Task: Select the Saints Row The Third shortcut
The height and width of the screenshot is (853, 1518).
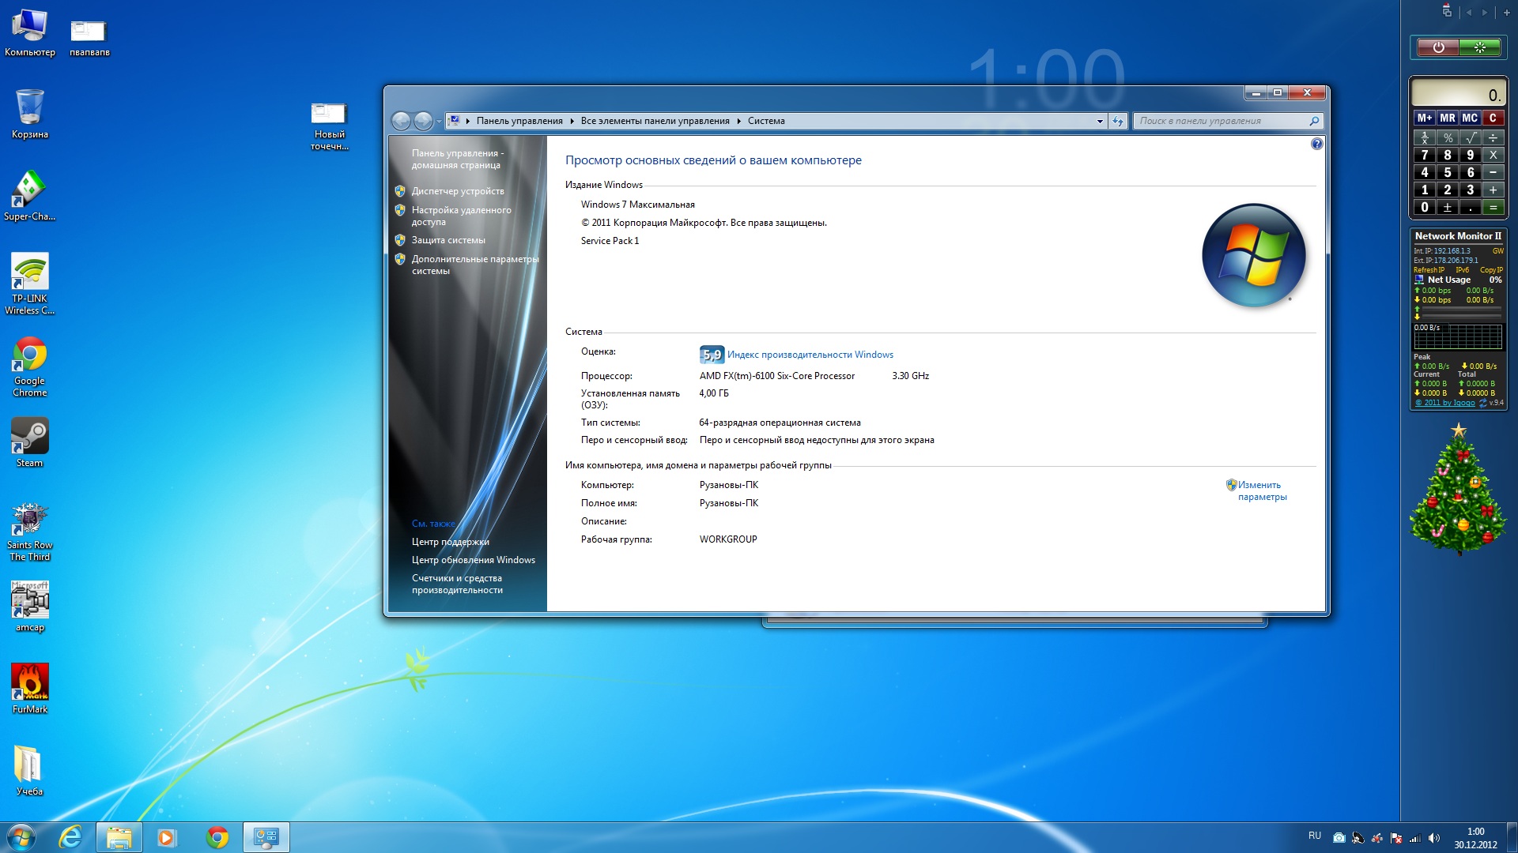Action: (29, 532)
